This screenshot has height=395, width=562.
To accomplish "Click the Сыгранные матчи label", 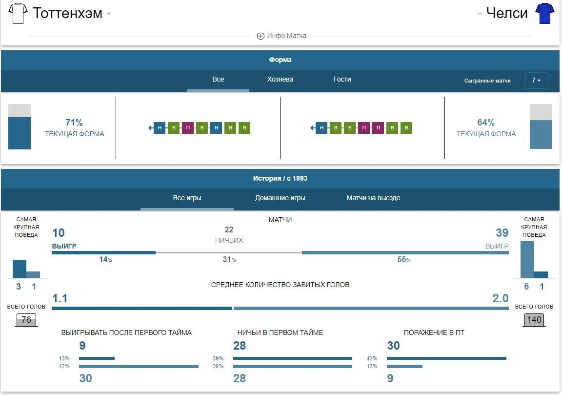I will click(x=487, y=81).
